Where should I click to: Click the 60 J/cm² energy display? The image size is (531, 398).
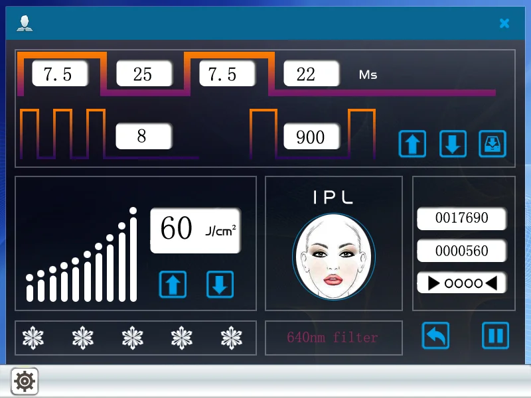click(196, 230)
